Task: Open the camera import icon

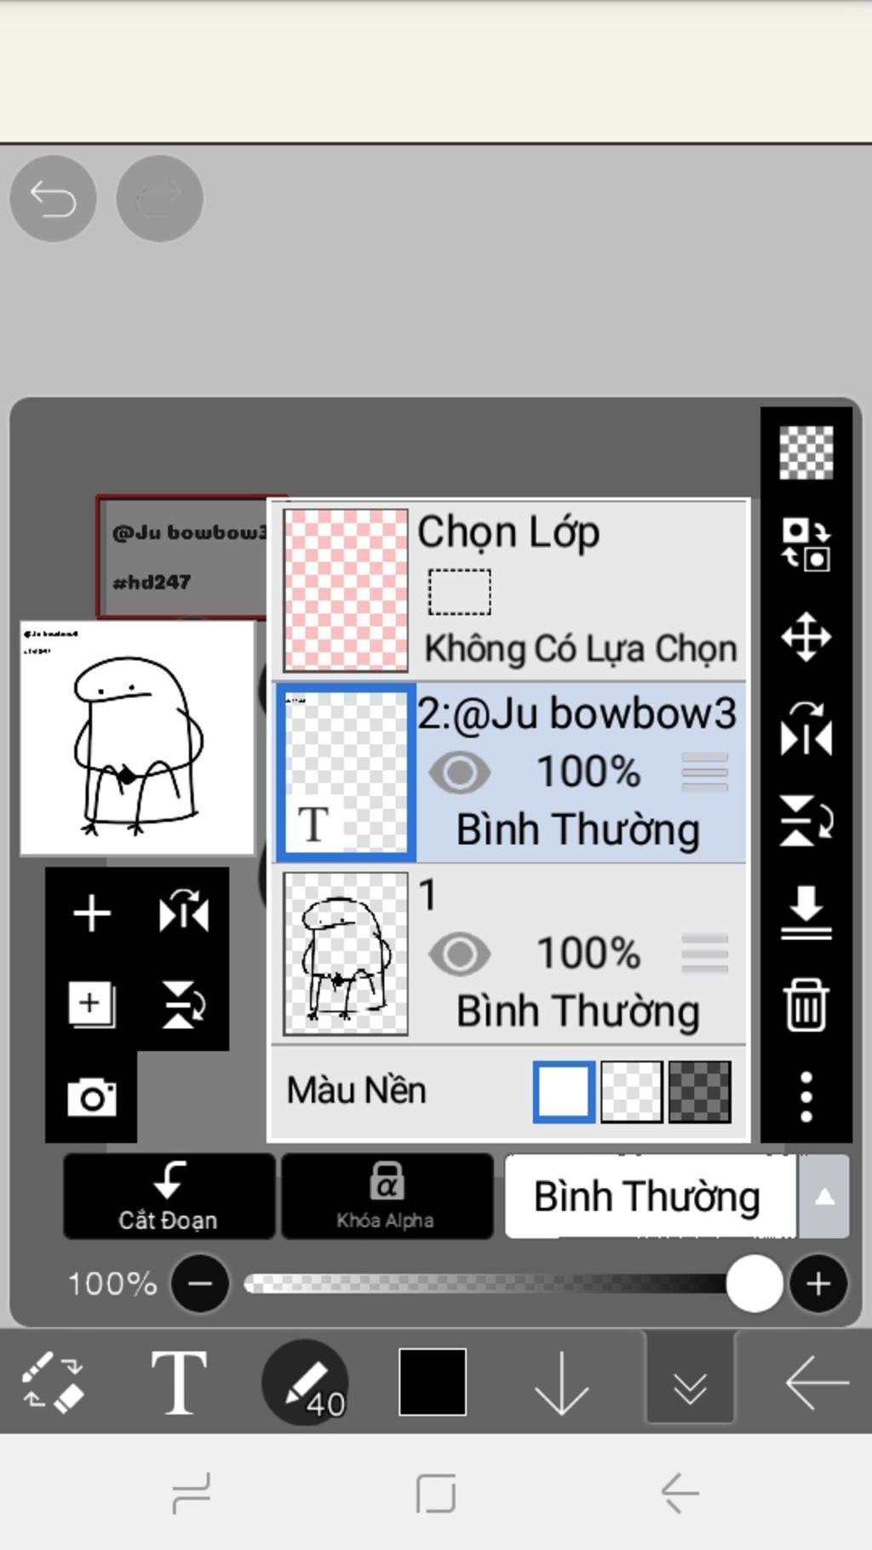Action: tap(91, 1097)
